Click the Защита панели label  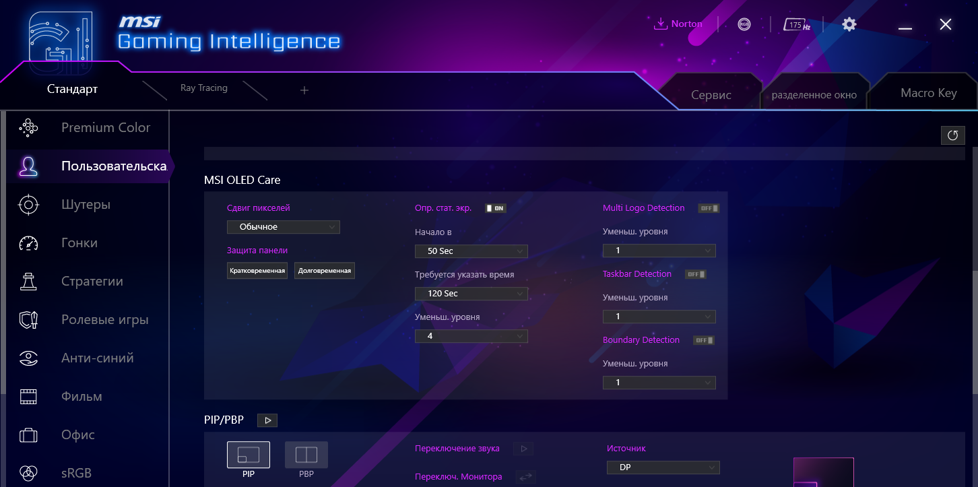tap(257, 251)
